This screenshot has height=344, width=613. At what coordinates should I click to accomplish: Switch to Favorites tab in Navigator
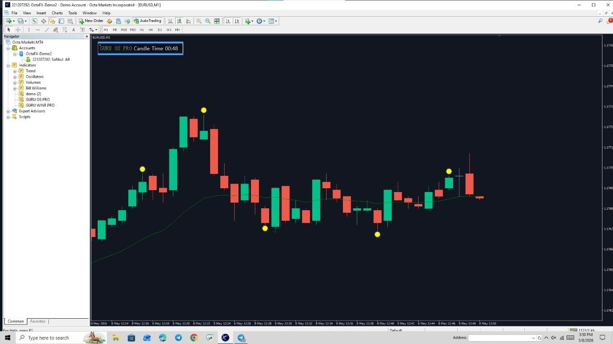tap(38, 321)
